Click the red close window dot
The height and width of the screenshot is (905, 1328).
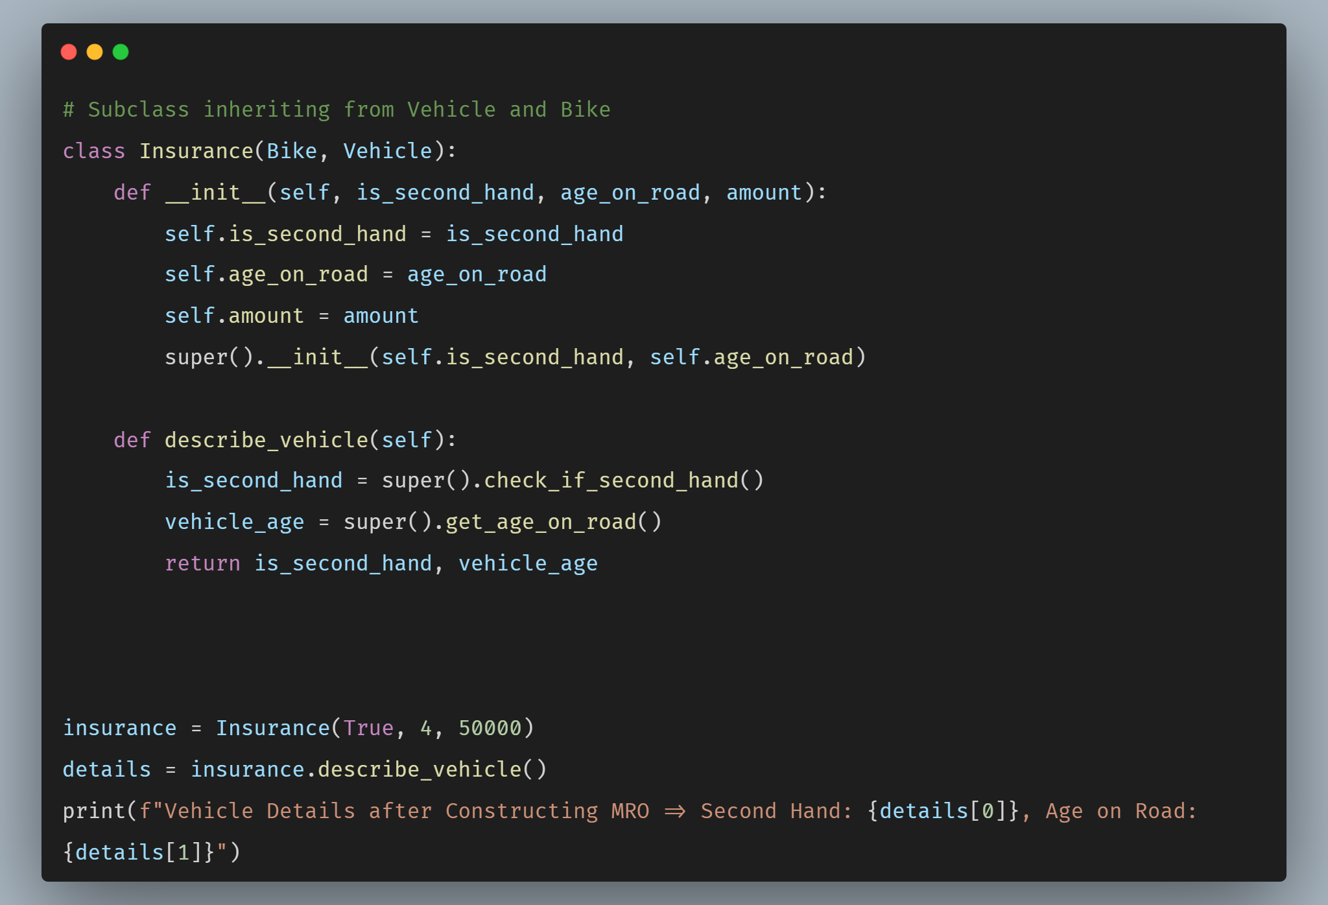click(69, 52)
